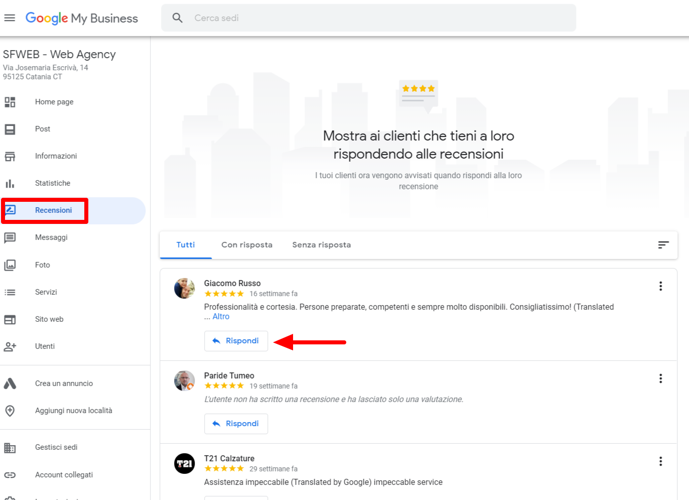Screen dimensions: 689x500
Task: Open the three-dot menu on Giacomo Russo's review
Action: [x=660, y=286]
